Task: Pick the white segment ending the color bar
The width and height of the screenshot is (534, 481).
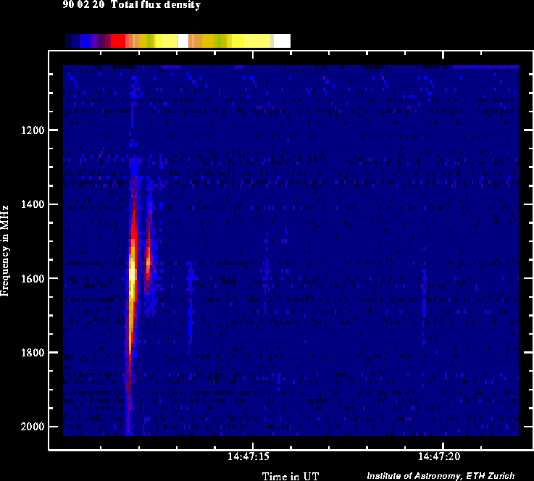Action: click(x=282, y=41)
